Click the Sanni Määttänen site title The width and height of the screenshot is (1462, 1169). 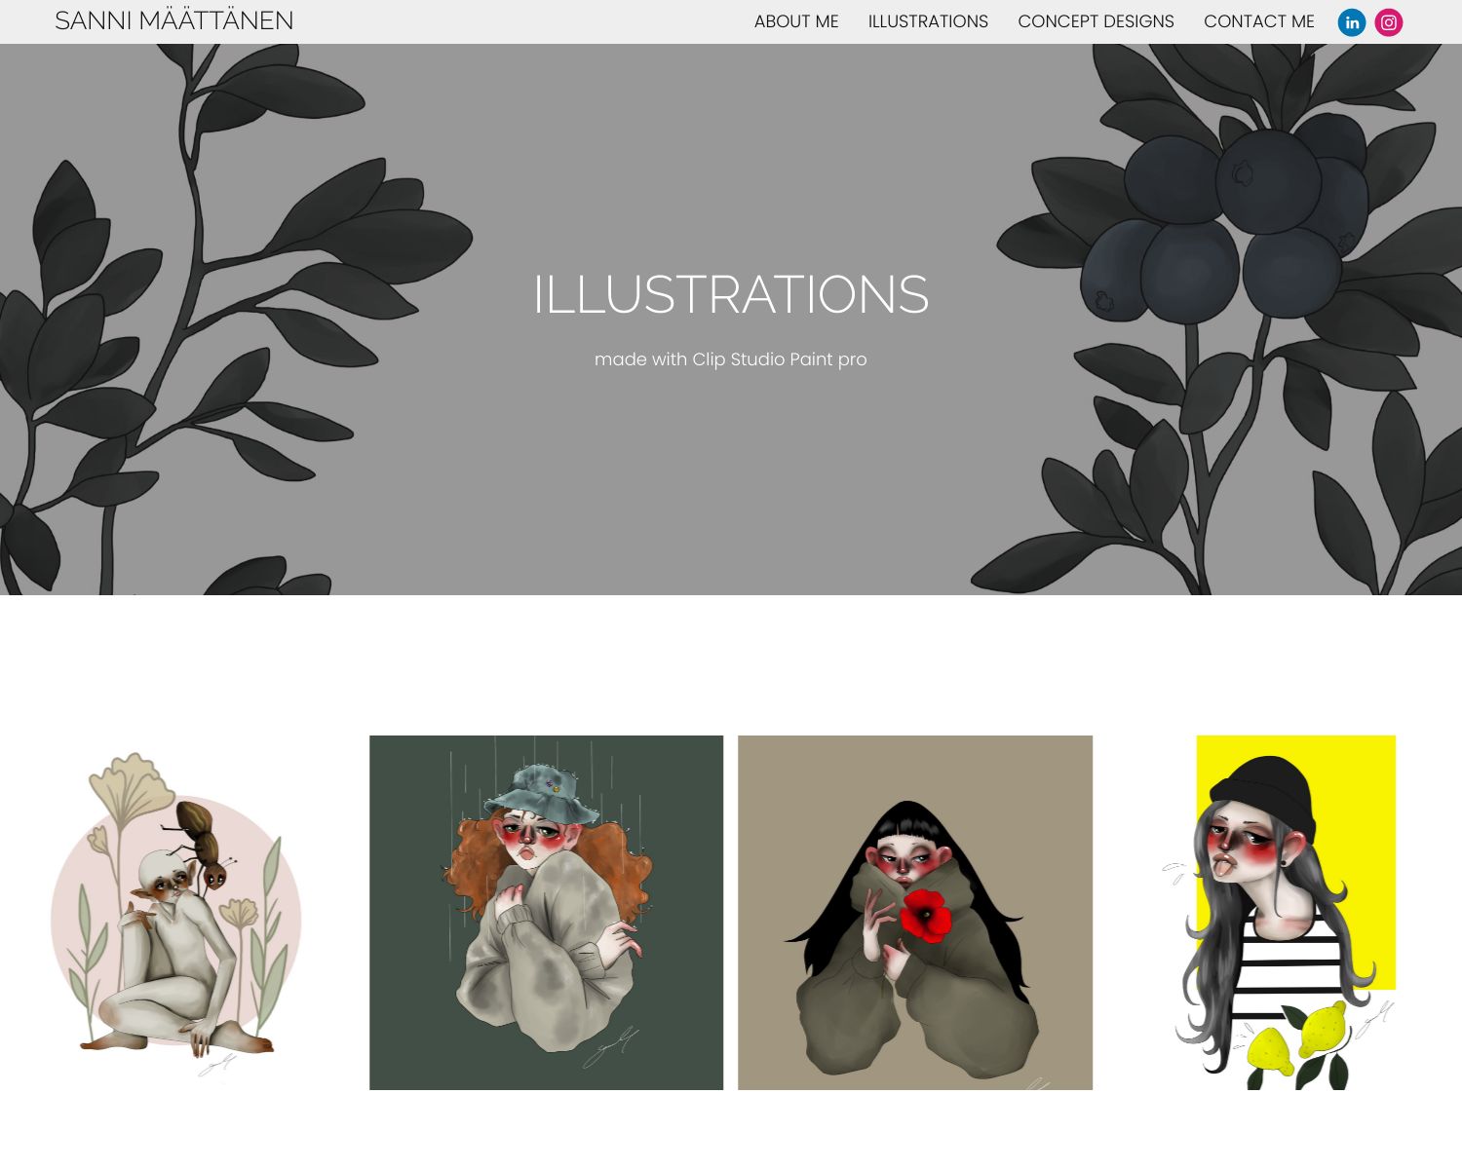click(174, 20)
